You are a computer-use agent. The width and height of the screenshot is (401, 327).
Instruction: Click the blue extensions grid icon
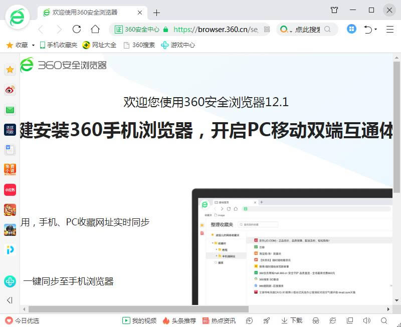point(351,30)
